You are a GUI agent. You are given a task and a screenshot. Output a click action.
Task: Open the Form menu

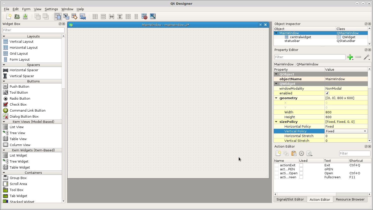26,9
